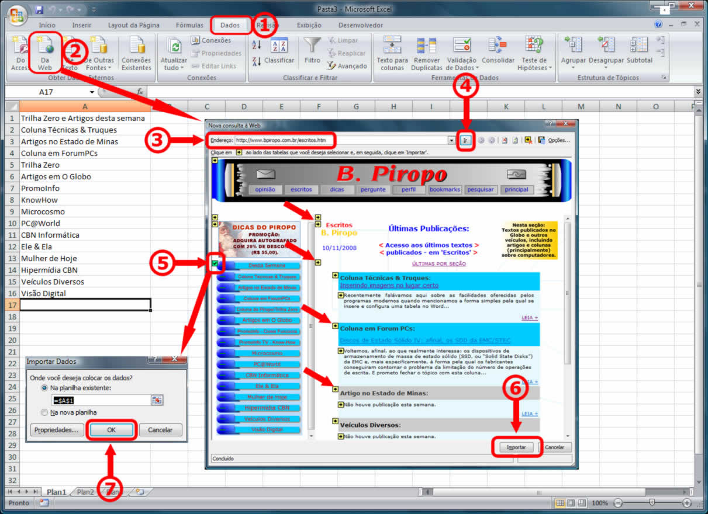The width and height of the screenshot is (708, 514).
Task: Click OK in the Importar Dados dialog
Action: coord(112,430)
